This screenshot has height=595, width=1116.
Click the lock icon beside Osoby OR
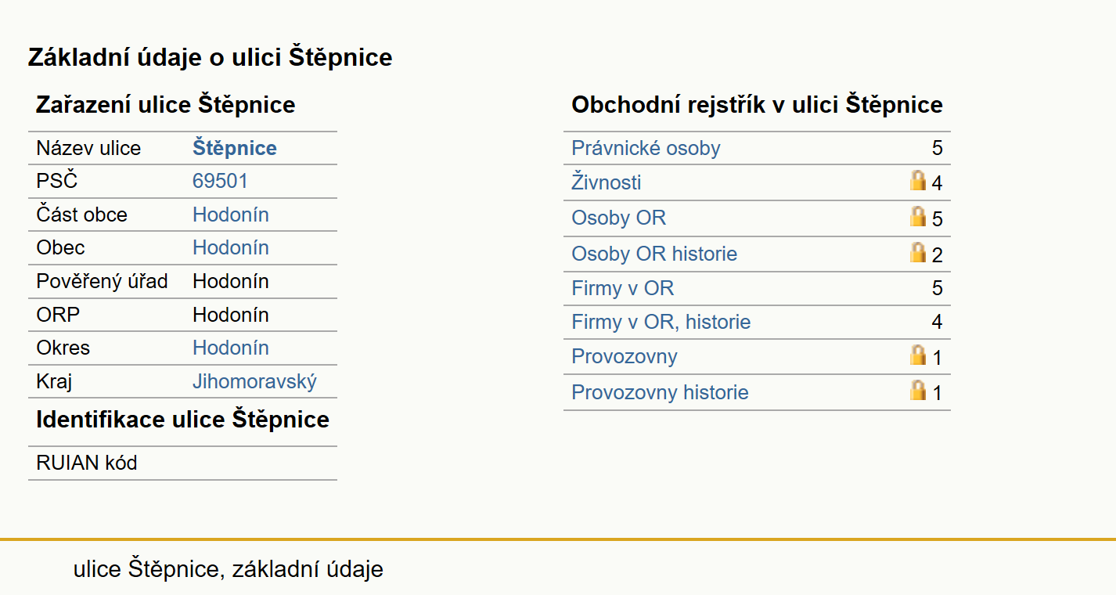click(917, 216)
